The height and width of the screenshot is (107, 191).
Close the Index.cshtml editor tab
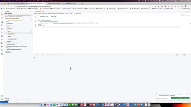coord(44,11)
